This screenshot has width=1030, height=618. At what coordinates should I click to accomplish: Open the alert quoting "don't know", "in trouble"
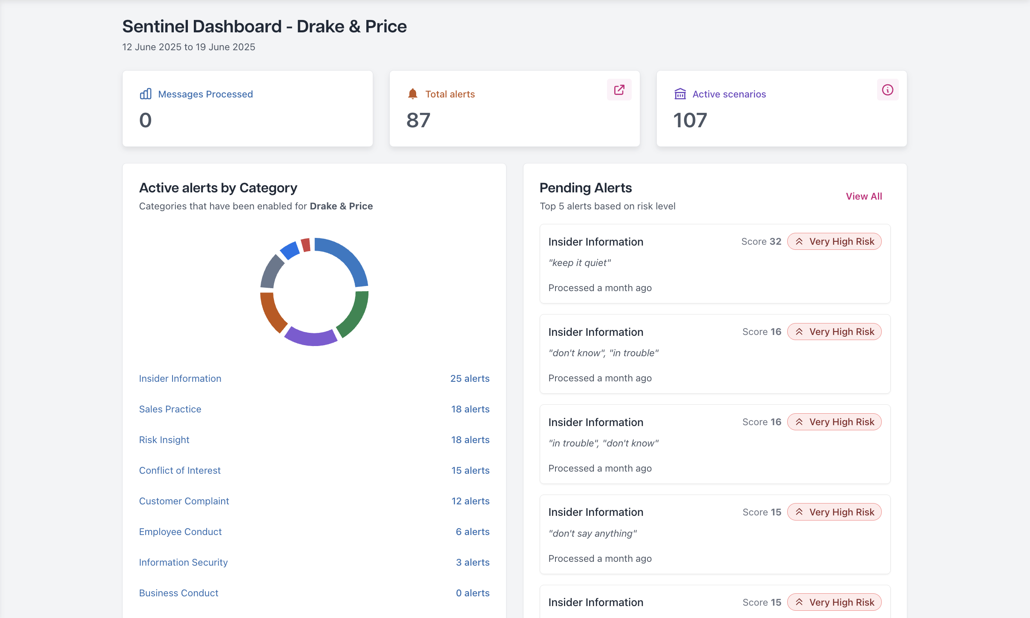pos(715,354)
